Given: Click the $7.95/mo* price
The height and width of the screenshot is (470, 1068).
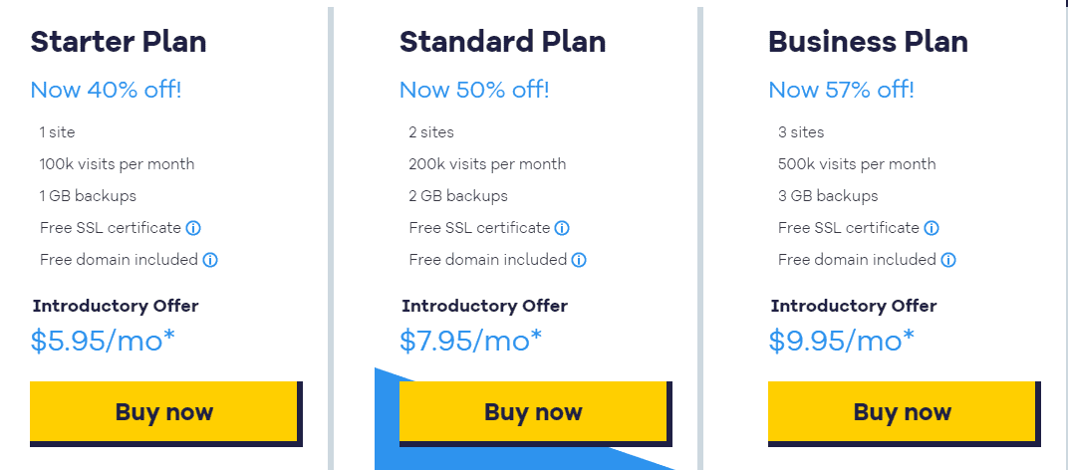Looking at the screenshot, I should [471, 341].
